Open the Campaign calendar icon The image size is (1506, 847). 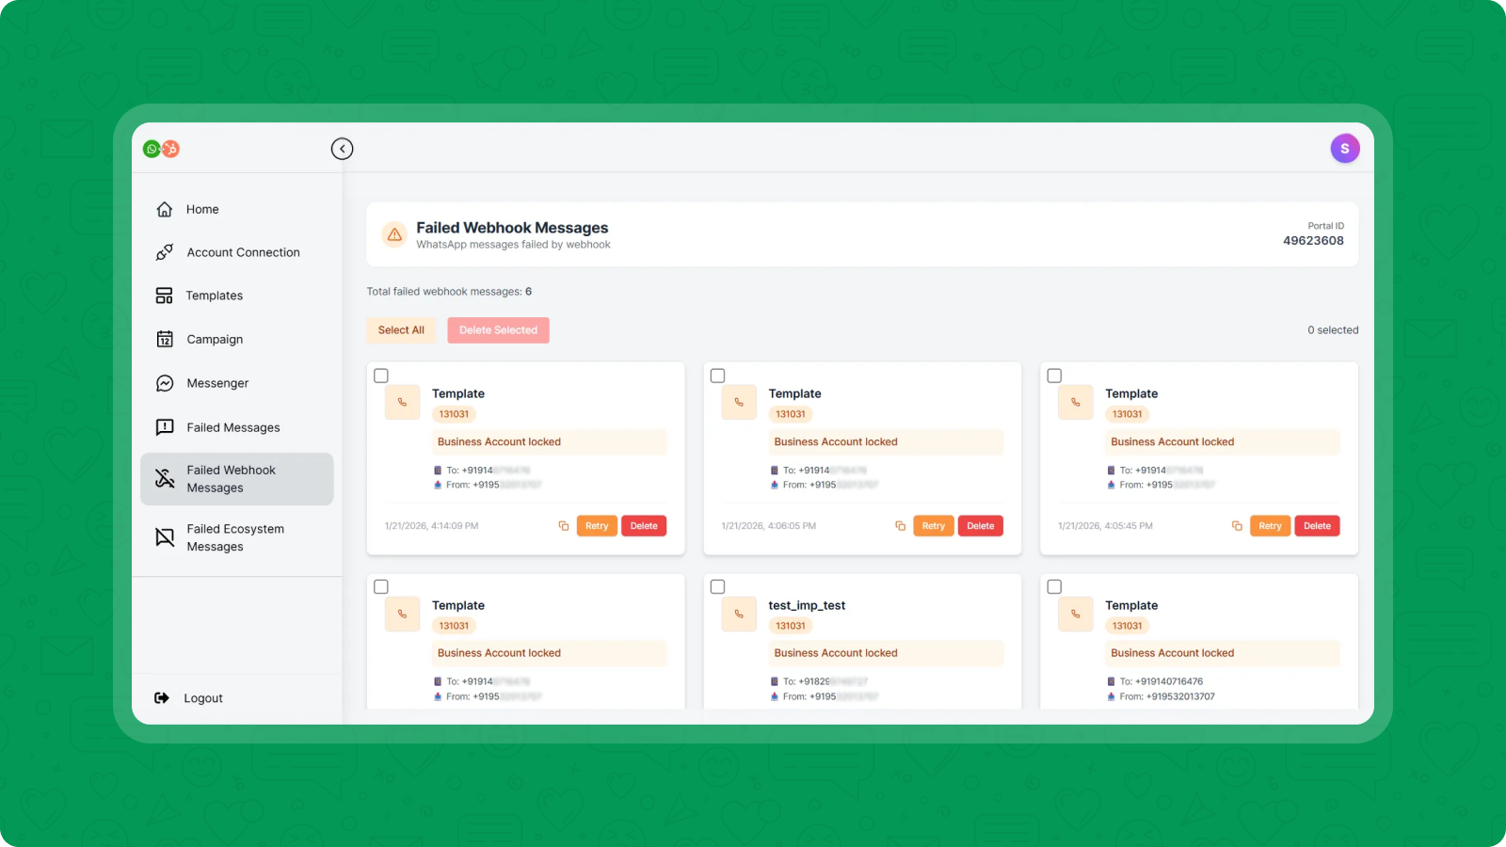[x=165, y=339]
